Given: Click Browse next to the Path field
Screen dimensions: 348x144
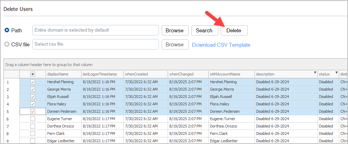Looking at the screenshot, I should coord(175,31).
